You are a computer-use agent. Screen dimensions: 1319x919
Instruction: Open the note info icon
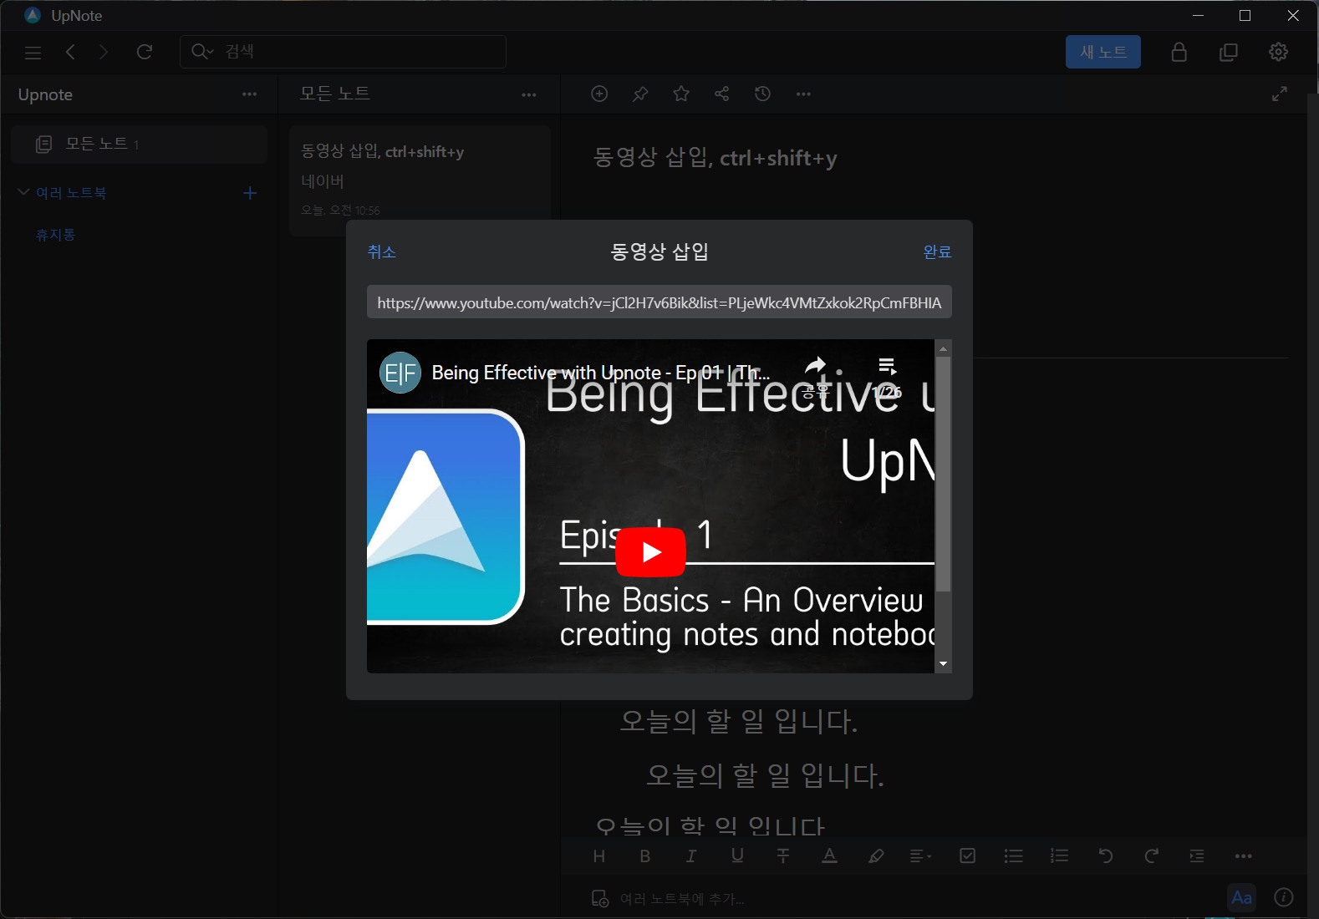(x=1284, y=897)
